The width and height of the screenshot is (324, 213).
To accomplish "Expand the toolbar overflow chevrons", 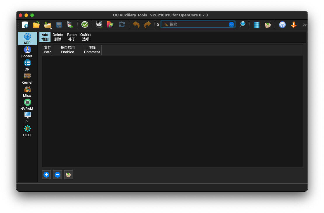I will (x=304, y=25).
